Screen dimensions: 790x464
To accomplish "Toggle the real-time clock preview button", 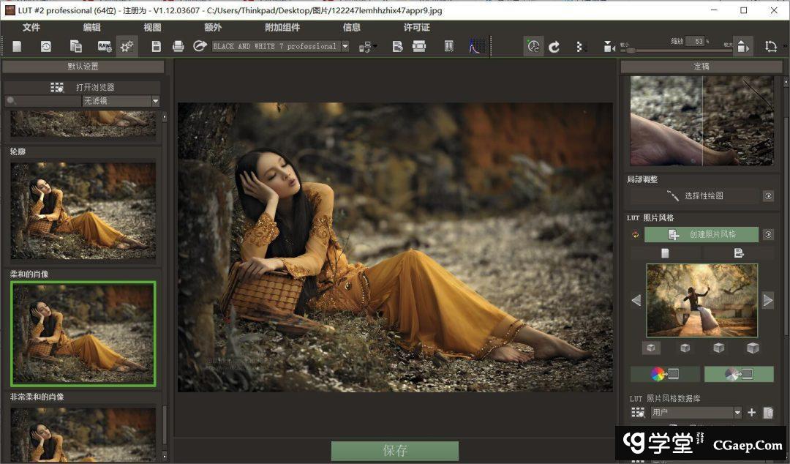I will (533, 47).
